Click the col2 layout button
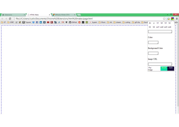This screenshot has height=127, width=179. pyautogui.click(x=162, y=27)
